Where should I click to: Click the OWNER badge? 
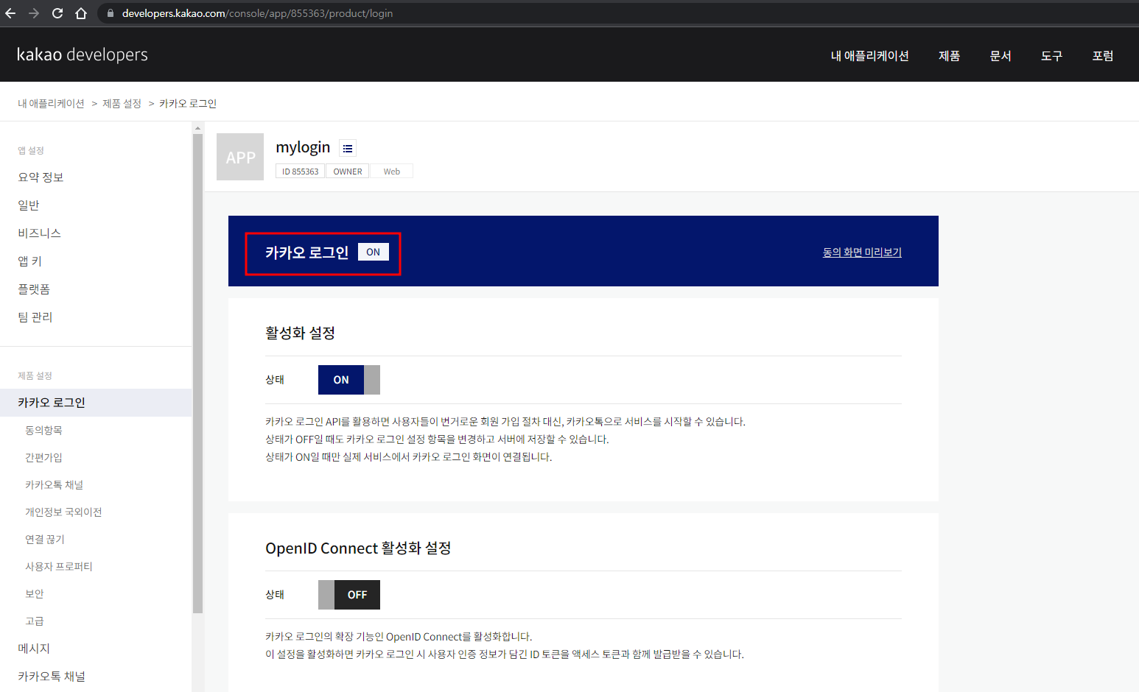pos(348,172)
